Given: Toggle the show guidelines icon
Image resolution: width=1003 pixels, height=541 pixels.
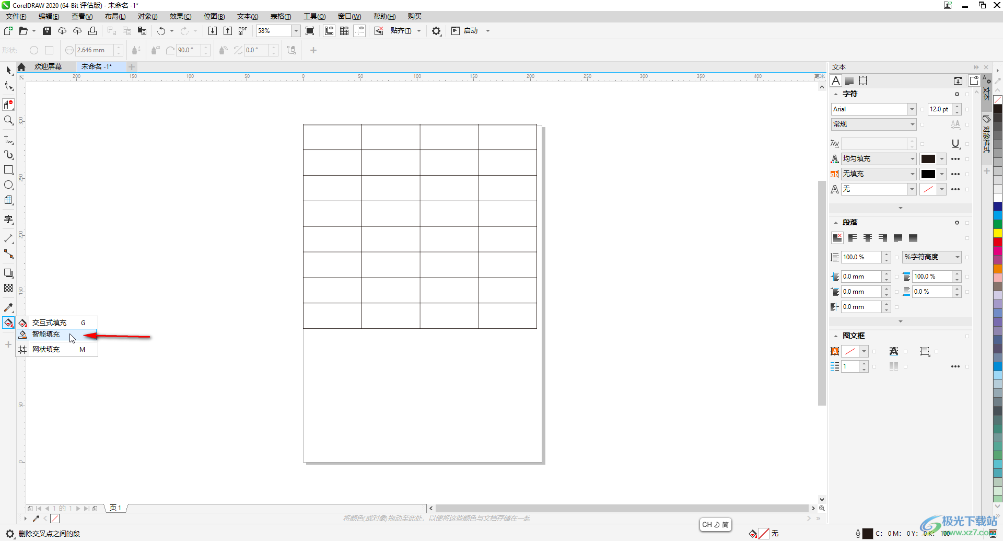Looking at the screenshot, I should [x=359, y=31].
